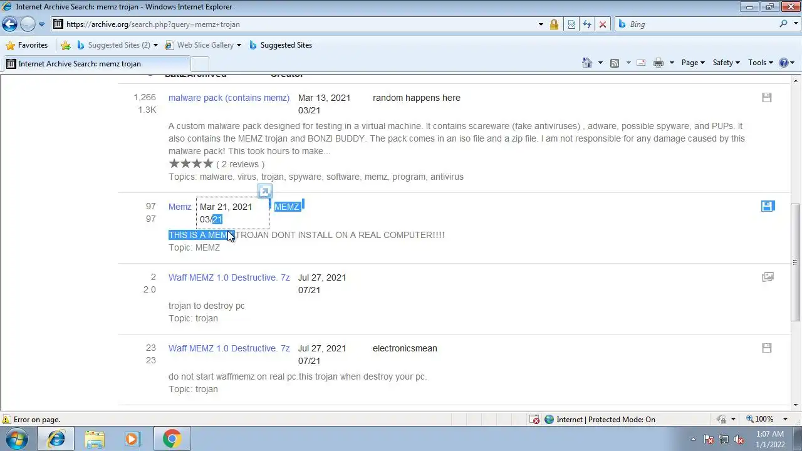Open the Safety menu
This screenshot has height=451, width=802.
click(x=726, y=63)
